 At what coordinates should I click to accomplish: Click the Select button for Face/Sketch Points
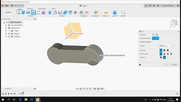(x=156, y=38)
